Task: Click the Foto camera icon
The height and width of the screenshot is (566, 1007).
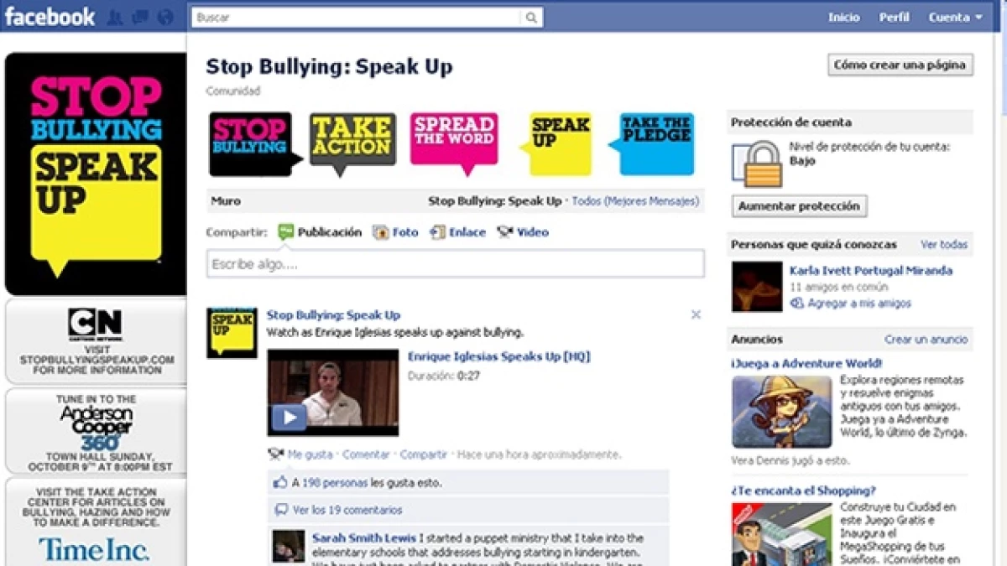Action: 381,232
